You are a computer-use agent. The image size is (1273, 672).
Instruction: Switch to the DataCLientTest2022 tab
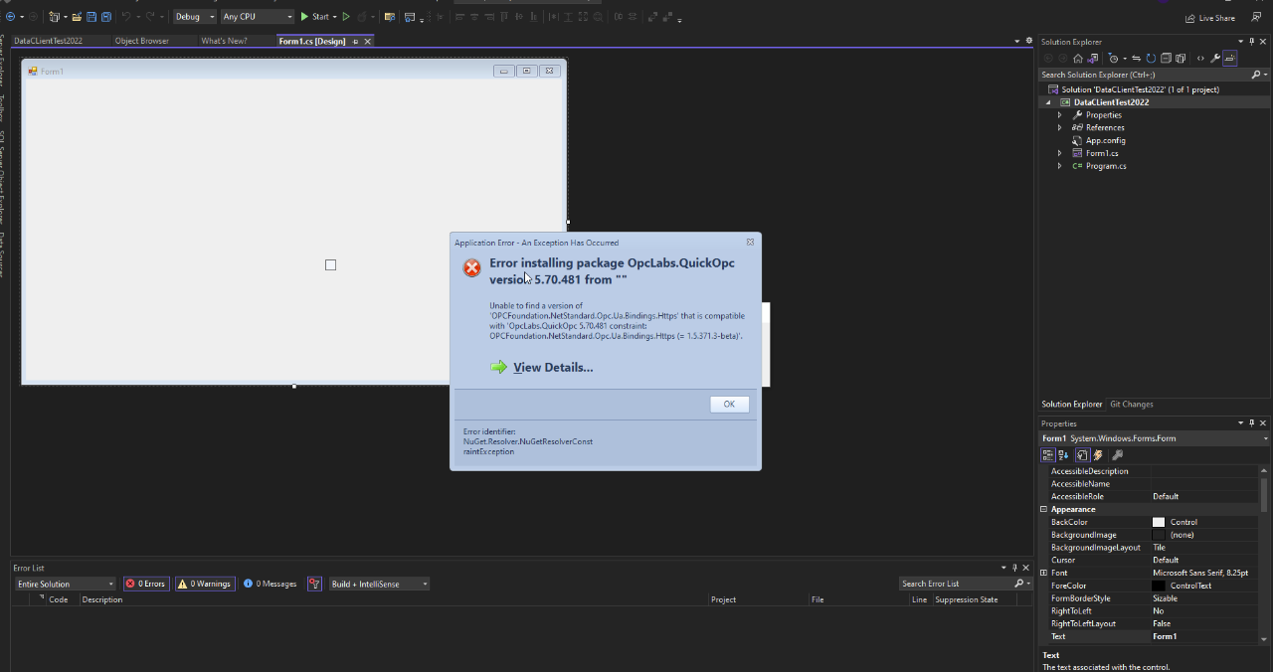pos(48,41)
